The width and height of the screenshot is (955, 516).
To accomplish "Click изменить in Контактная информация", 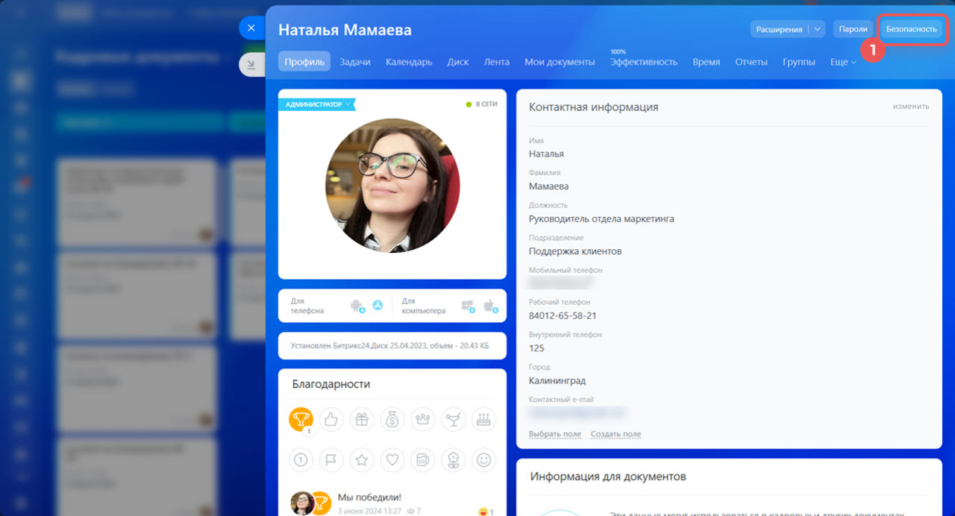I will pos(911,107).
